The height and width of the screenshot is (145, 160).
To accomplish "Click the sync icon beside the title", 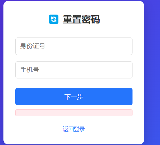I will [x=54, y=19].
